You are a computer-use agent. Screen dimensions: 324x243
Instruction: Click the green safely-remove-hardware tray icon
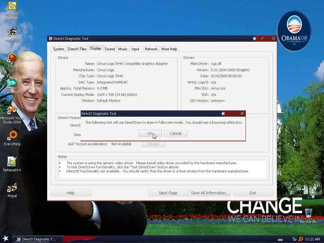295,239
